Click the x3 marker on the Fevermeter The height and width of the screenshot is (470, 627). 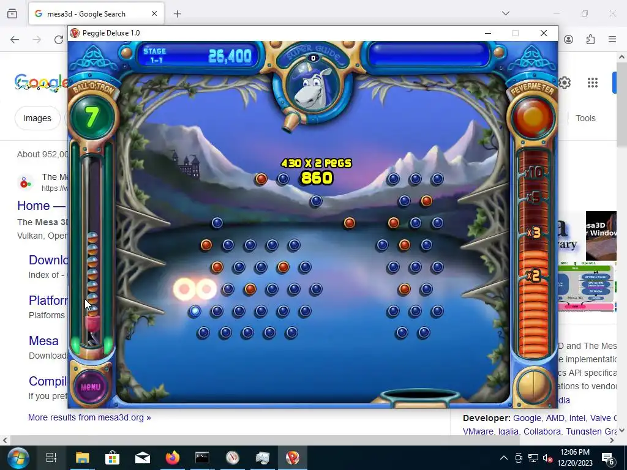(534, 233)
